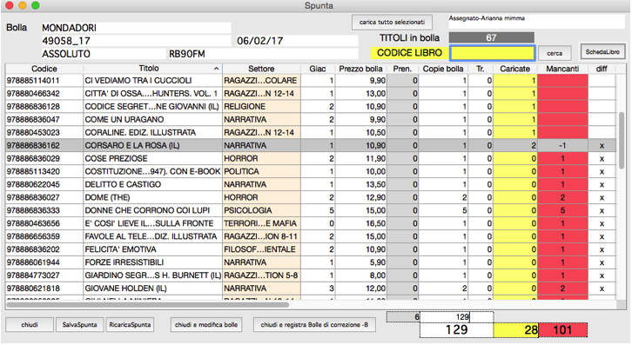Select row CITTA' DI OSSA...HUNTERS. VOL. 1
Viewport: 632px width, 345px height.
pos(311,93)
